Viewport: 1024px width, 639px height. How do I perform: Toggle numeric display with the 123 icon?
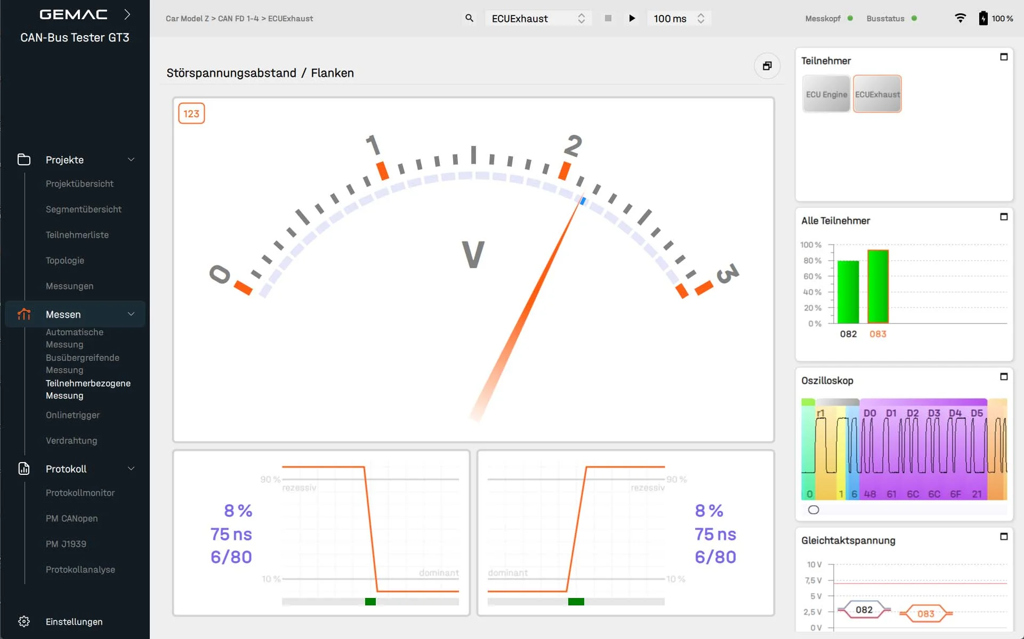pos(191,114)
